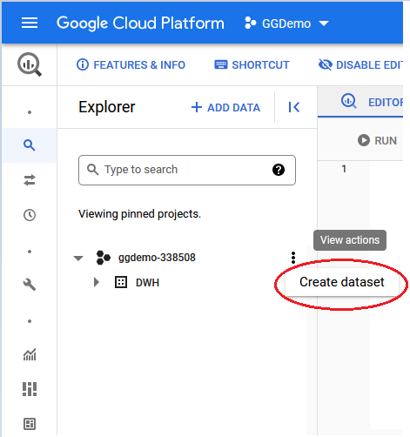Viewport: 410px width, 437px height.
Task: Click the project hexagon icon beside ggdemo-338508
Action: pyautogui.click(x=104, y=258)
